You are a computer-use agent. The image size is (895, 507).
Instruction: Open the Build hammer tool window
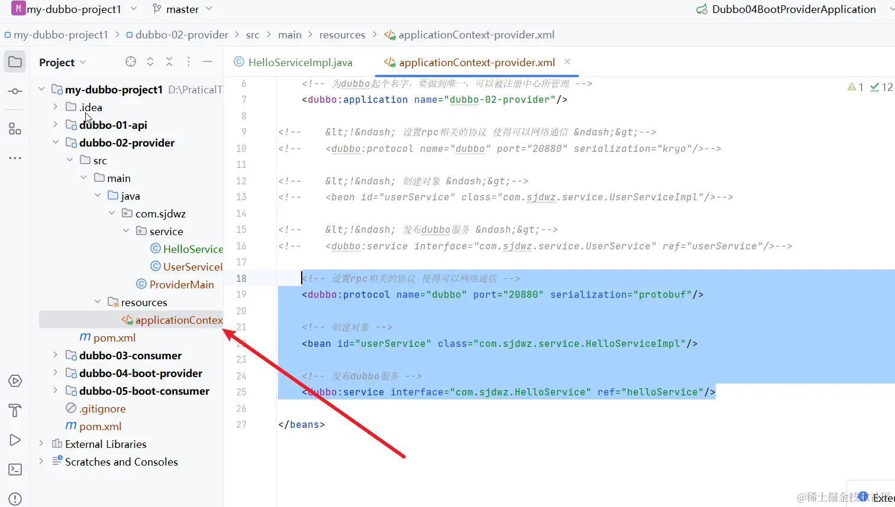(15, 410)
